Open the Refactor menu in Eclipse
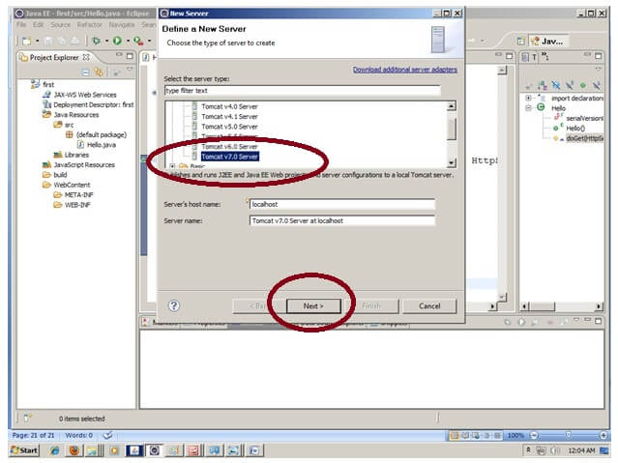The image size is (618, 463). 90,24
